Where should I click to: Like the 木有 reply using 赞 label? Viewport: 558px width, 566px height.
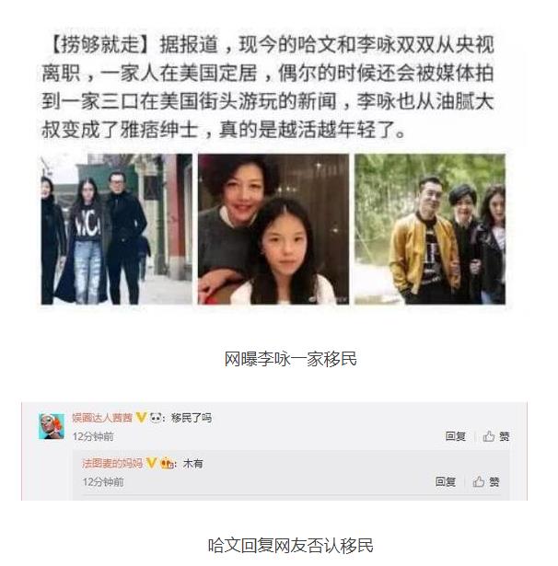[494, 481]
